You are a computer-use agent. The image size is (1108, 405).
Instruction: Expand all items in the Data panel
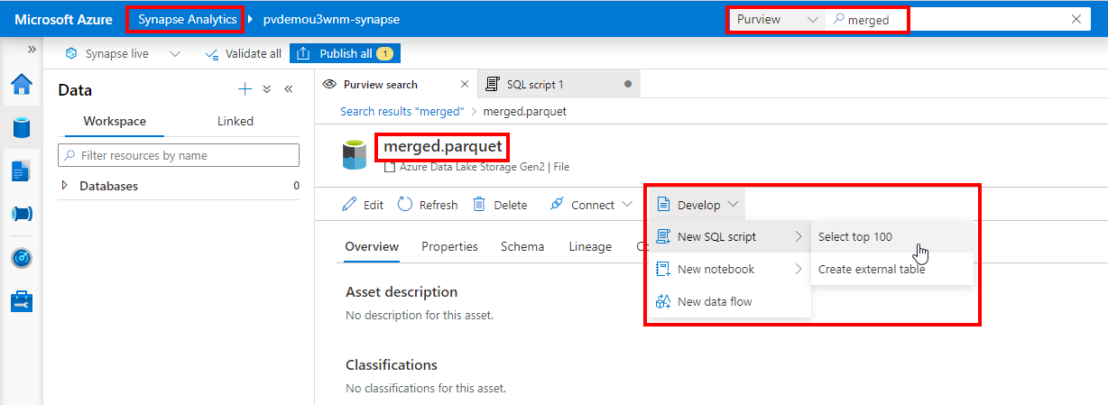pyautogui.click(x=267, y=89)
